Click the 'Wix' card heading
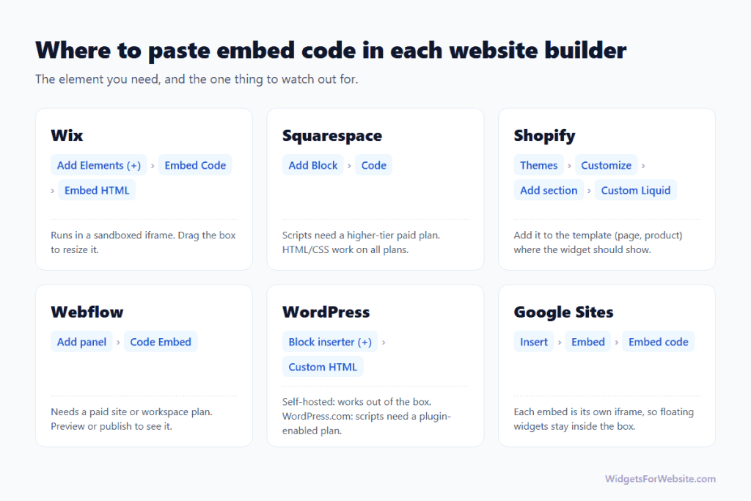The image size is (751, 501). (67, 136)
